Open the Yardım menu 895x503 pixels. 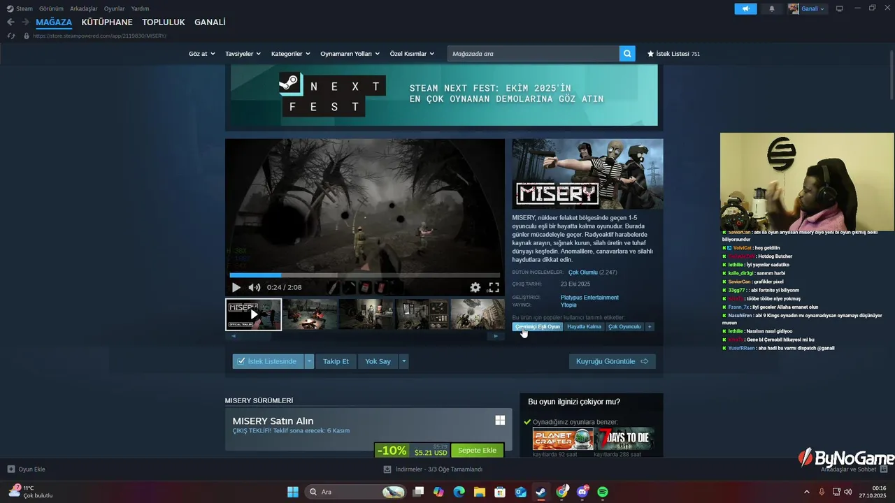(x=140, y=8)
